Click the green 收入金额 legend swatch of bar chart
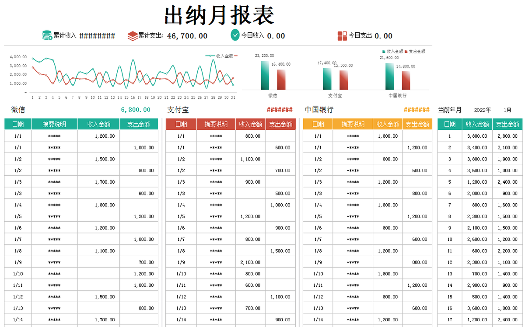The width and height of the screenshot is (525, 327). point(384,52)
